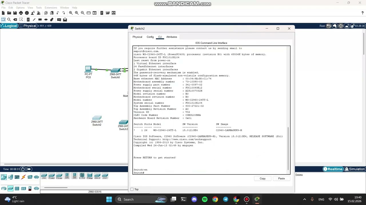
Task: Add Complex PDU open envelope tool
Action: [65, 20]
